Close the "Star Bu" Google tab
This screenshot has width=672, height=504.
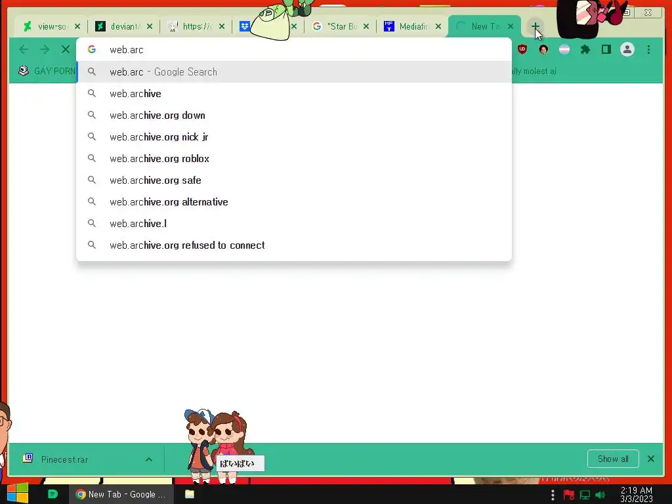[366, 26]
